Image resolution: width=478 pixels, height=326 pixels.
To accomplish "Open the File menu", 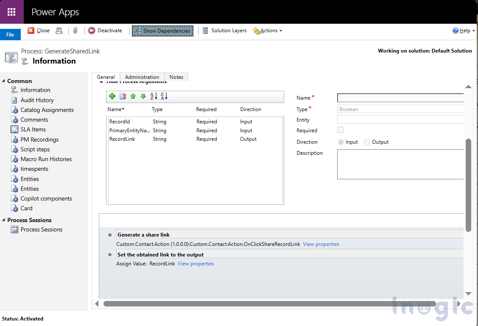I will pyautogui.click(x=10, y=34).
